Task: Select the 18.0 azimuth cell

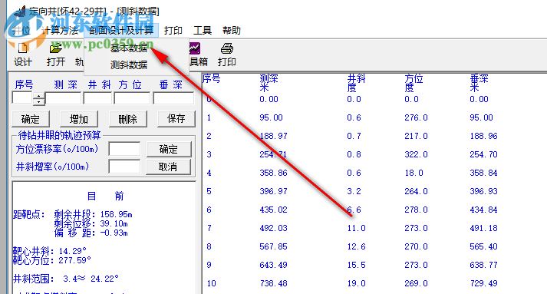Action: (414, 173)
